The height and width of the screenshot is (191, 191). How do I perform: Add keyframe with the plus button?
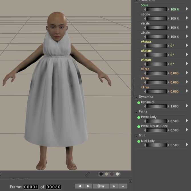114,186
